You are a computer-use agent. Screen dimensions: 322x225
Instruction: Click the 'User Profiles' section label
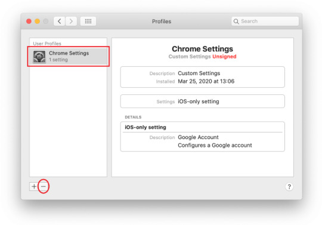(x=47, y=44)
